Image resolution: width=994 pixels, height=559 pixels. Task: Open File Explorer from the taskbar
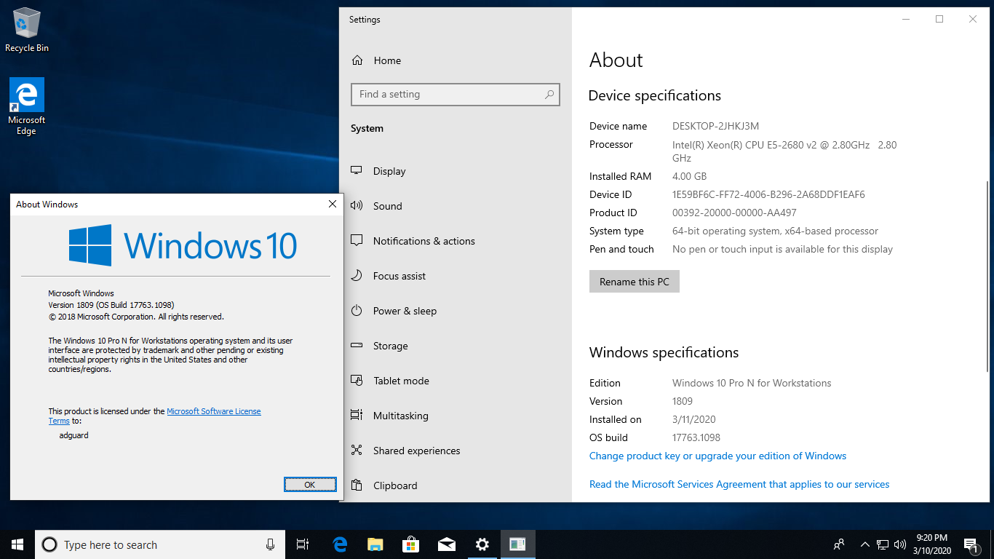click(375, 544)
